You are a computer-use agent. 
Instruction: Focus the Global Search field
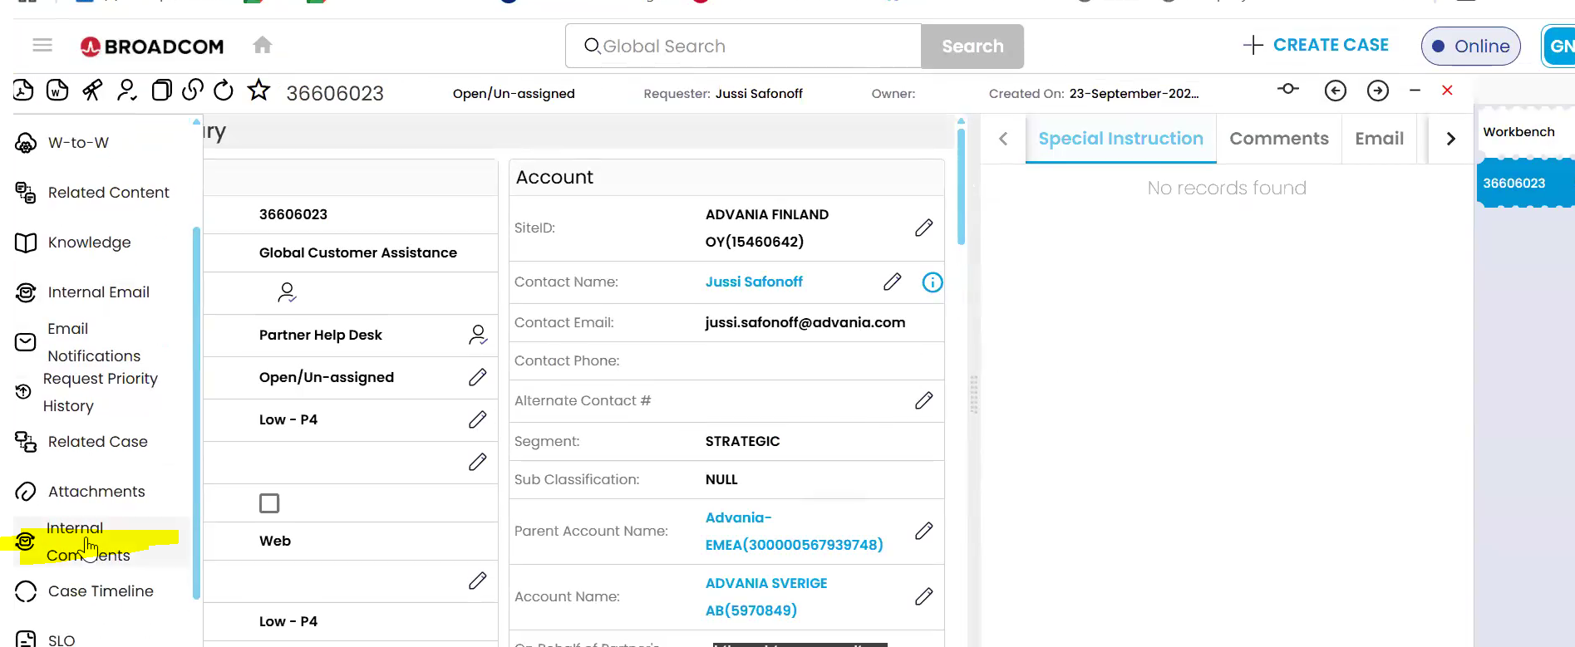[743, 47]
